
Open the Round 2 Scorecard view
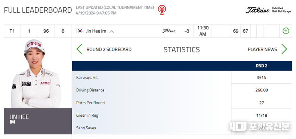tap(109, 49)
